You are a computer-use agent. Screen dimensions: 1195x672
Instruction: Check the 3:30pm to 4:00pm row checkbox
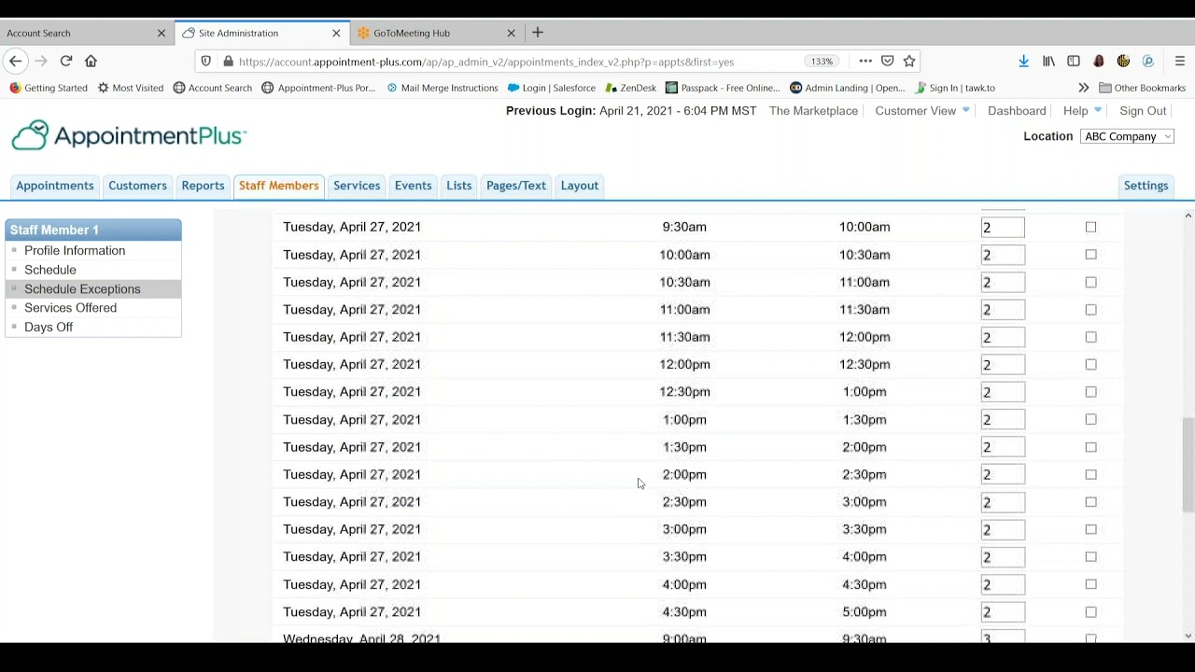[1090, 556]
